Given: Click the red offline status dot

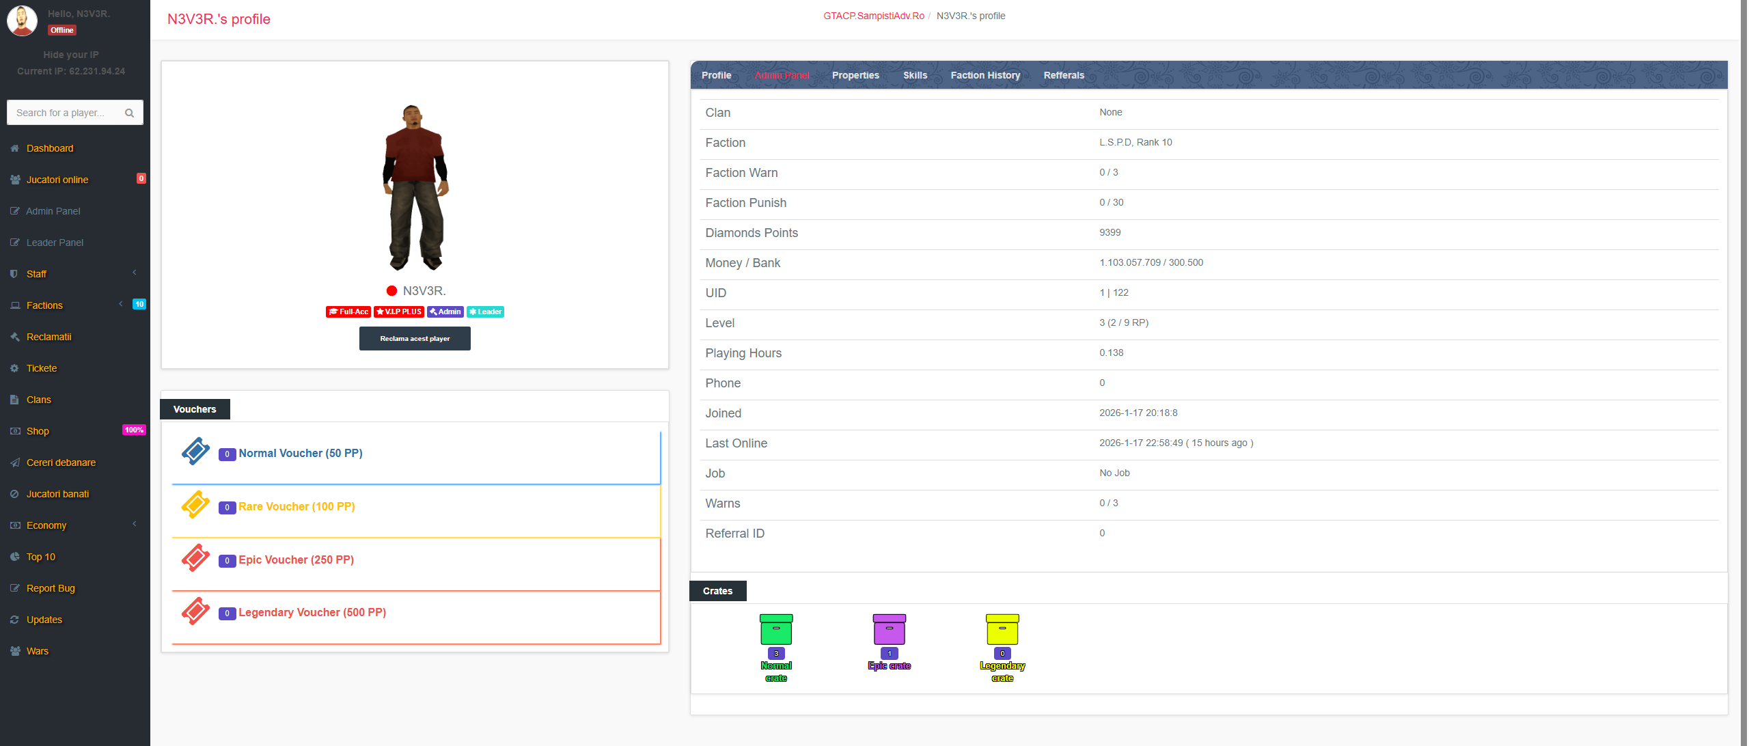Looking at the screenshot, I should [x=391, y=291].
